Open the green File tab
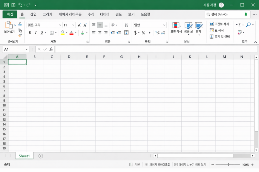This screenshot has width=259, height=172. click(x=10, y=14)
